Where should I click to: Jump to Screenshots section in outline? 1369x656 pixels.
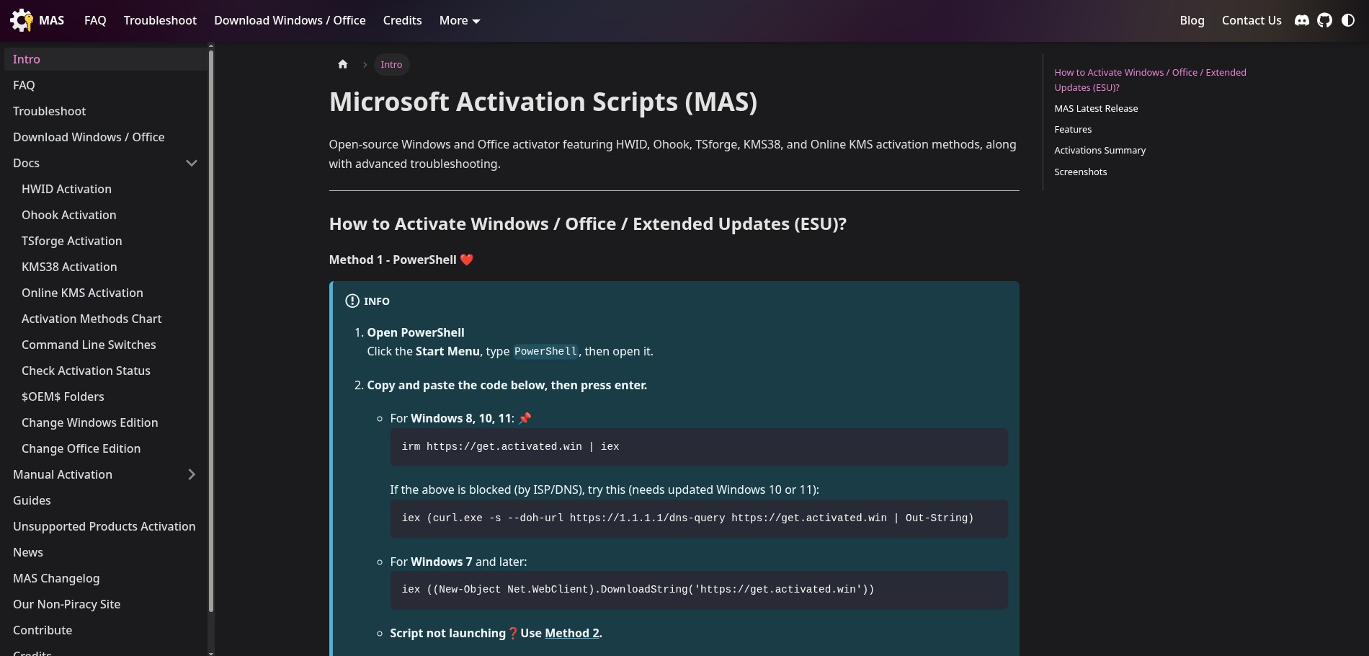tap(1080, 172)
